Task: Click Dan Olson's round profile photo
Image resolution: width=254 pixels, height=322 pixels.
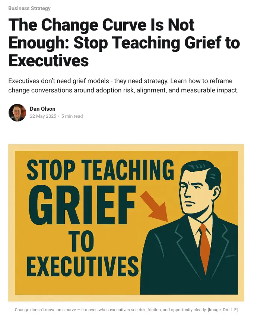Action: click(17, 113)
